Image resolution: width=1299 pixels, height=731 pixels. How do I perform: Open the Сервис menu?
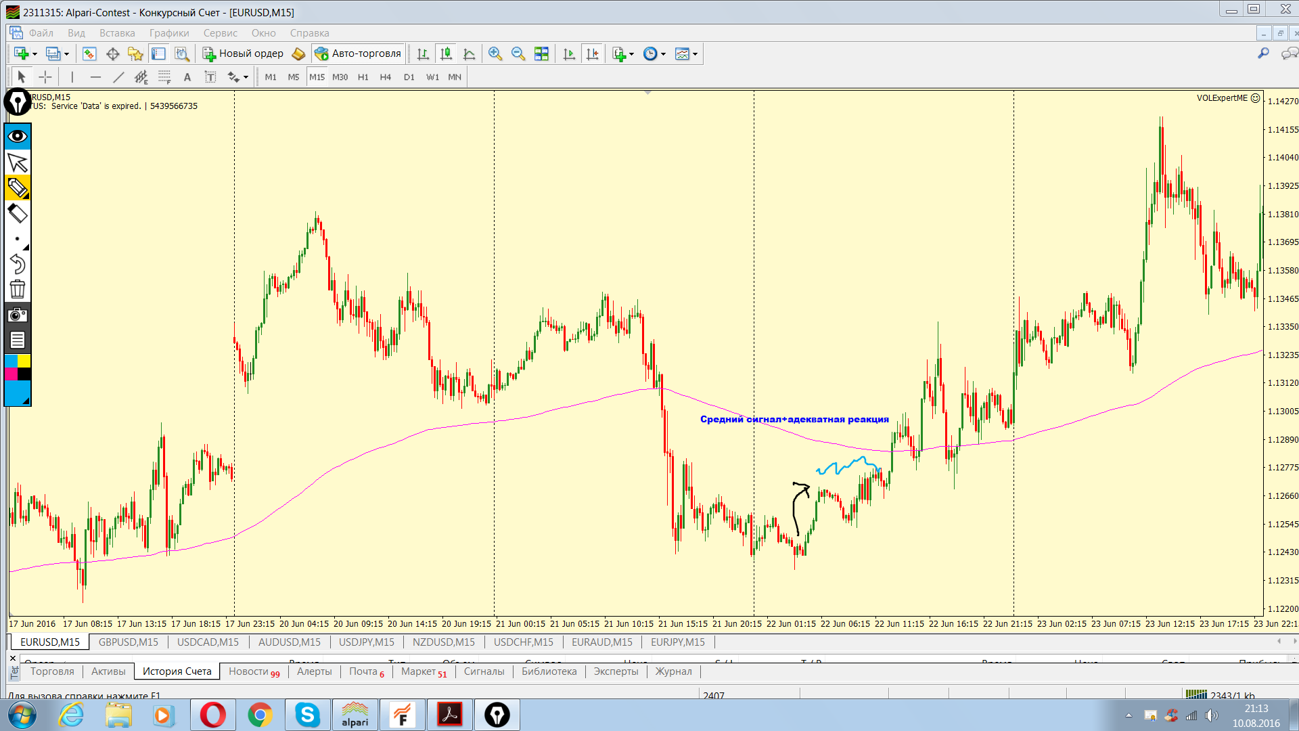(x=220, y=33)
